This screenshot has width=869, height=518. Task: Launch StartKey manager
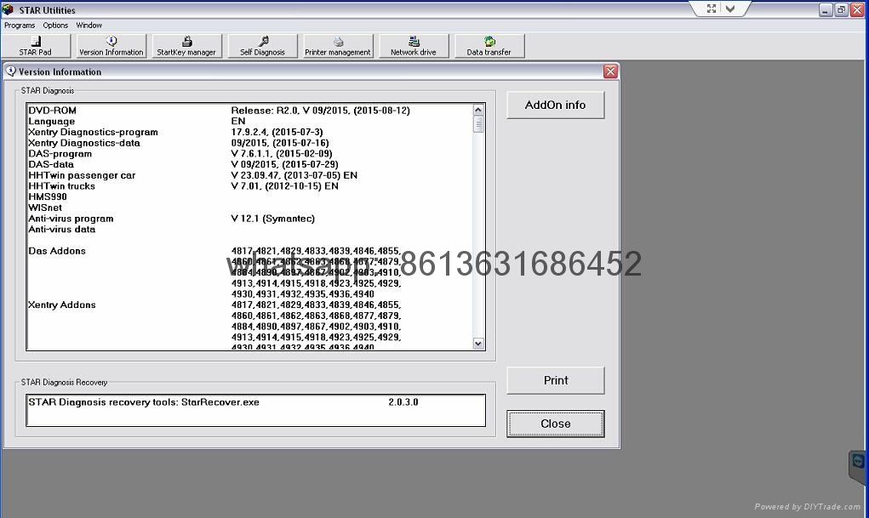pyautogui.click(x=186, y=46)
